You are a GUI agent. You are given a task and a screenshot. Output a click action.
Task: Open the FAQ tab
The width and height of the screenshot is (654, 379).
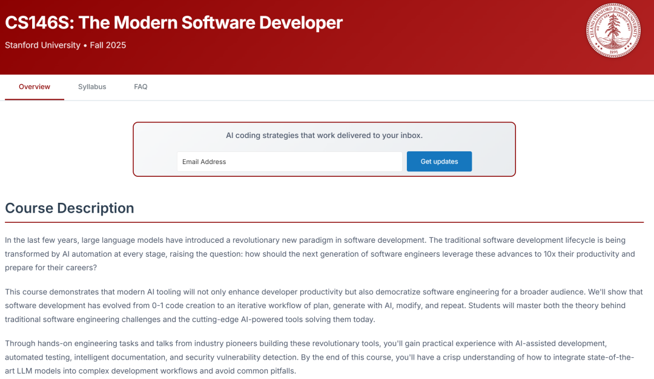[x=140, y=87]
